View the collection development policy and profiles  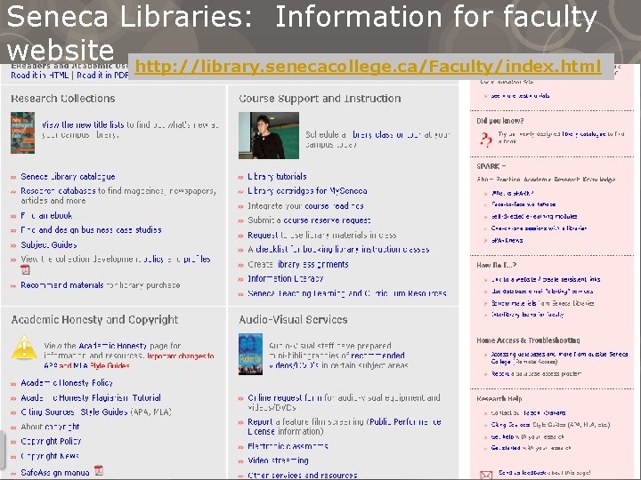click(x=116, y=260)
